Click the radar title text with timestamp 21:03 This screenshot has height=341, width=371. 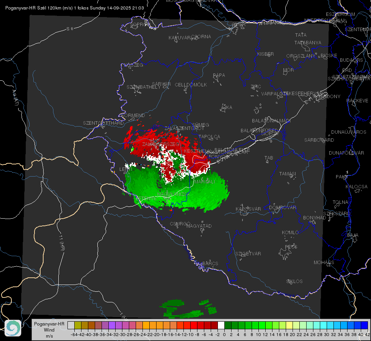75,8
